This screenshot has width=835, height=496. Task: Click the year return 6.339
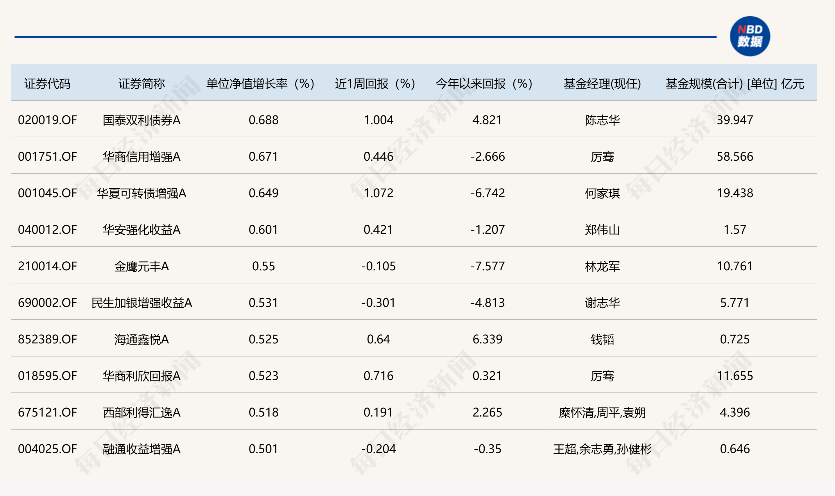pos(487,339)
